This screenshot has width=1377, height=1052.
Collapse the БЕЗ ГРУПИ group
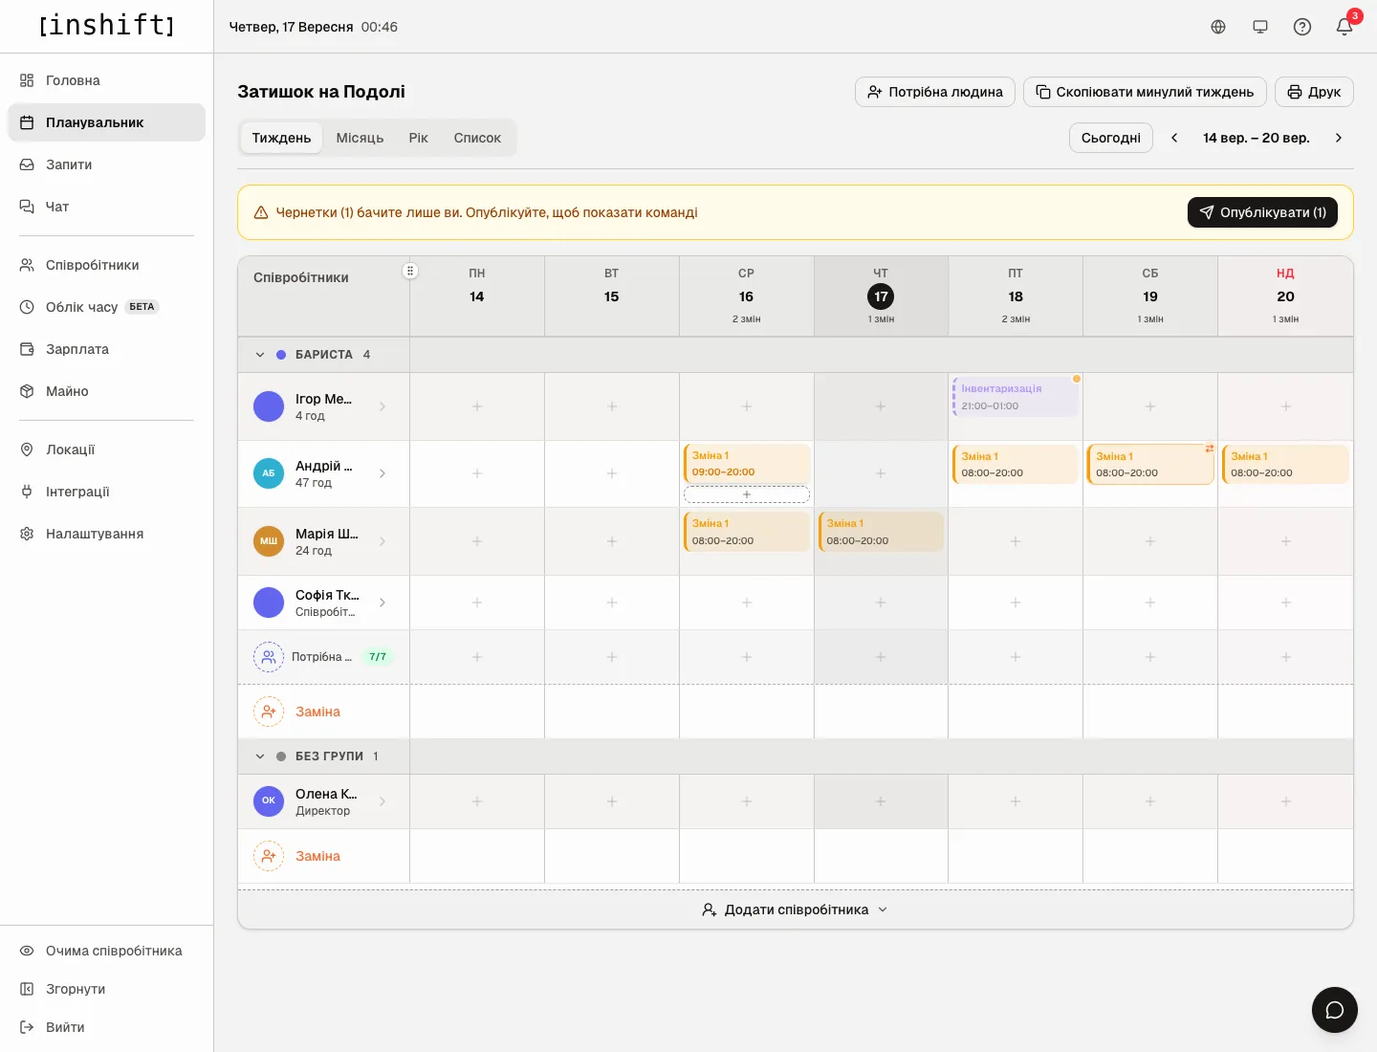pyautogui.click(x=260, y=756)
